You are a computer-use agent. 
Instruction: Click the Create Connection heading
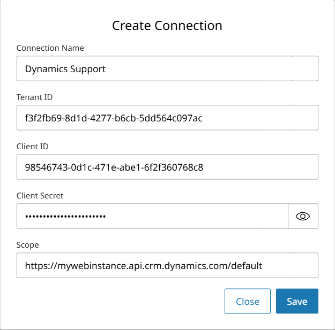[x=167, y=26]
